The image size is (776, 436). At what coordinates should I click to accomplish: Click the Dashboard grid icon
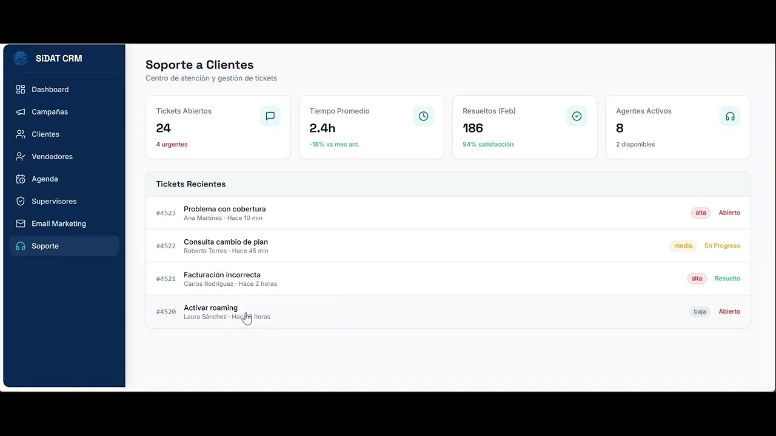coord(21,89)
